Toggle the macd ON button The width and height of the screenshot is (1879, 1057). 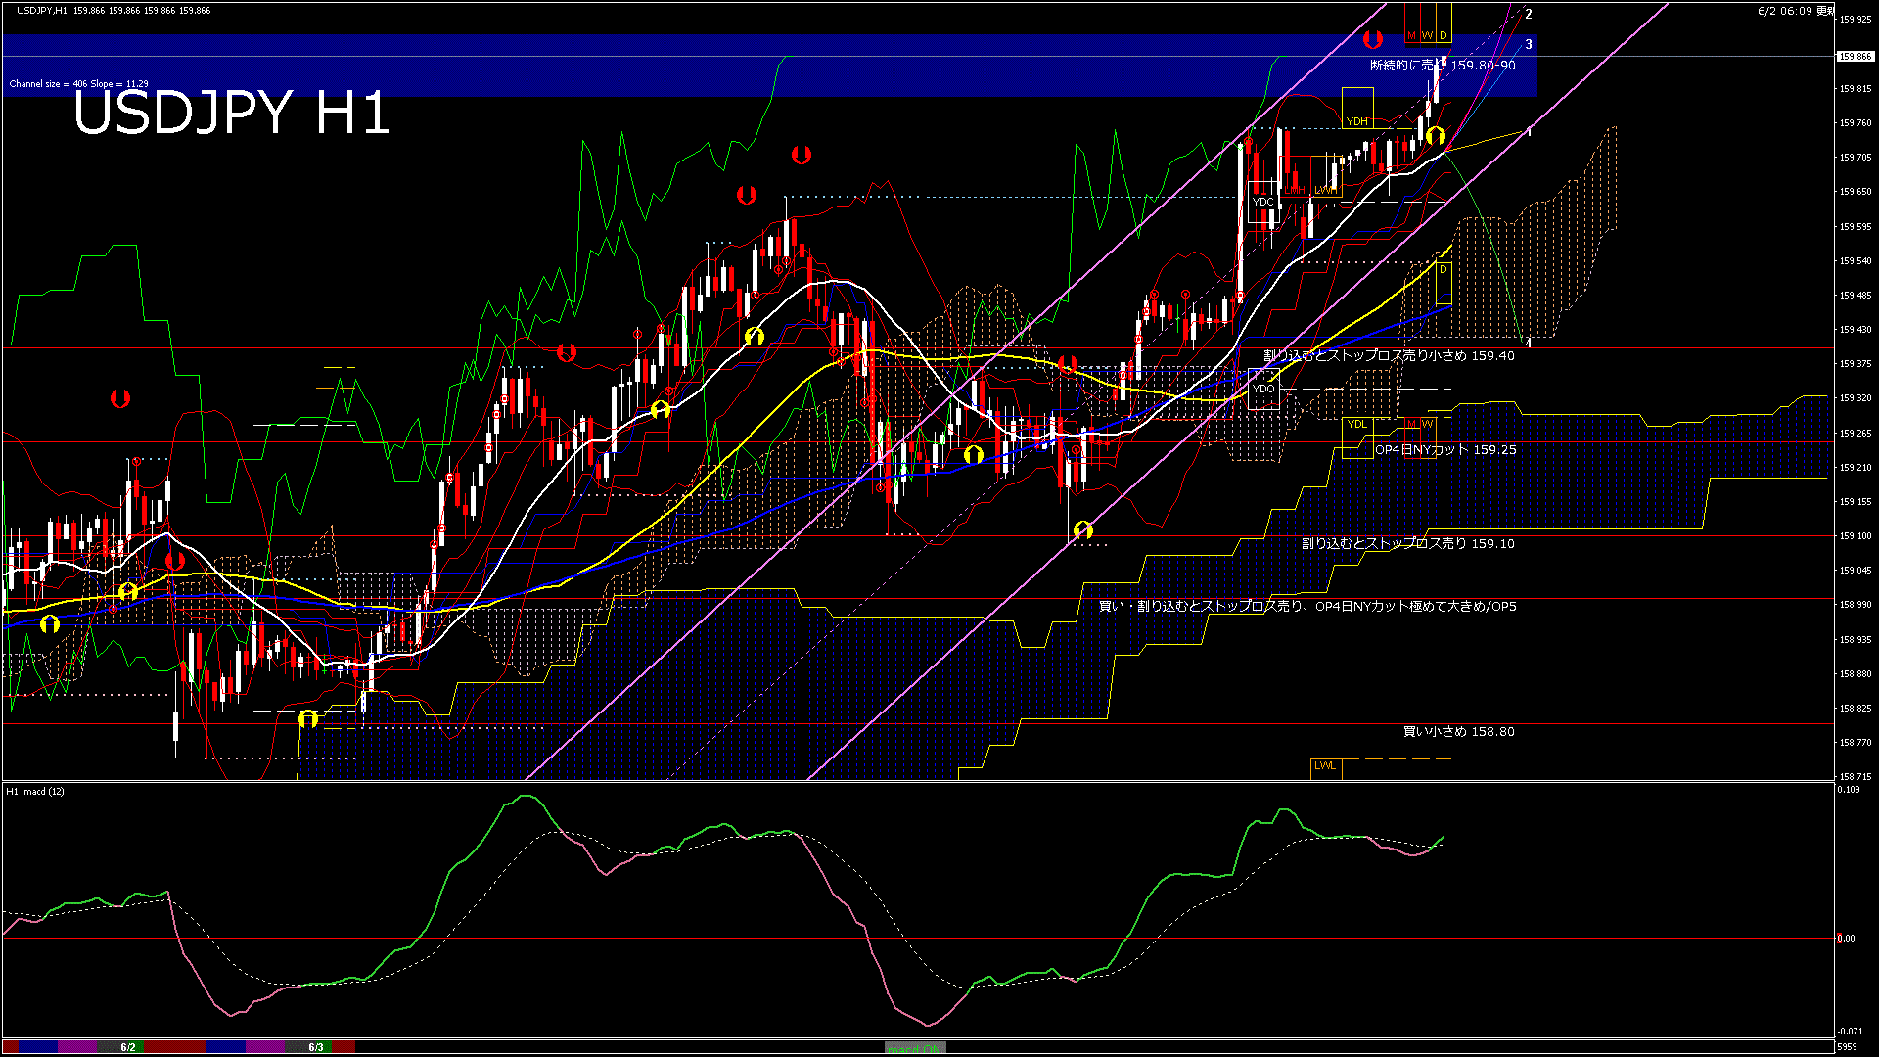click(x=915, y=1047)
